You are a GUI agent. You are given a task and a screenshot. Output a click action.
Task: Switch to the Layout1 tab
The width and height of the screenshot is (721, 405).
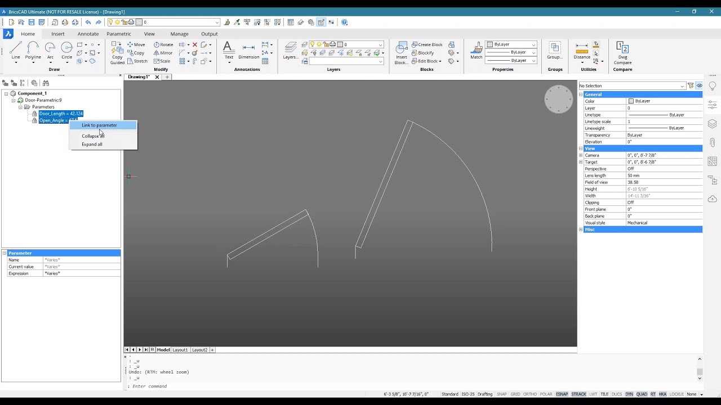[180, 350]
